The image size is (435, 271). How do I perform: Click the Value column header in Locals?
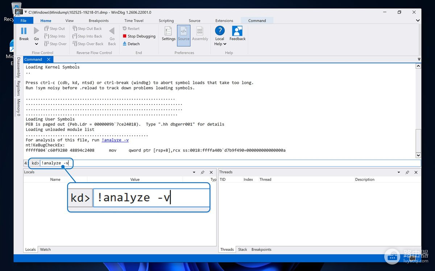[135, 179]
